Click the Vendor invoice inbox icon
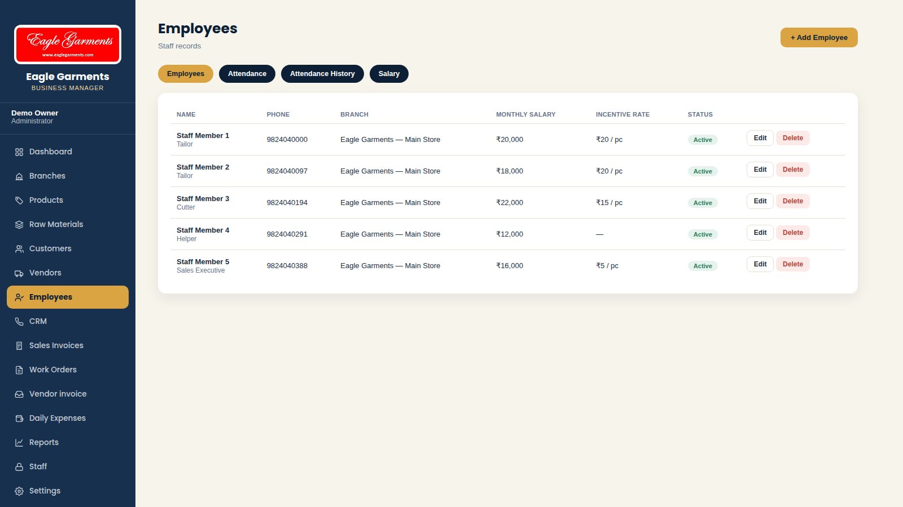903x507 pixels. (x=19, y=394)
